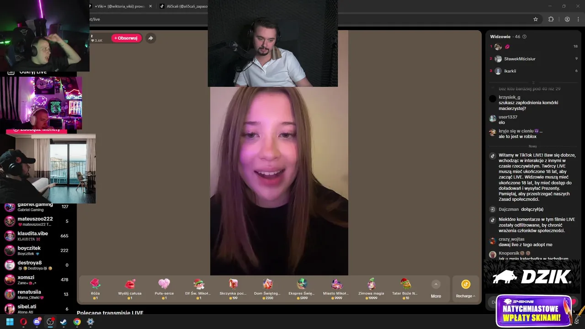Send the Pufa-serce heart gift
The width and height of the screenshot is (585, 329).
coord(164,289)
